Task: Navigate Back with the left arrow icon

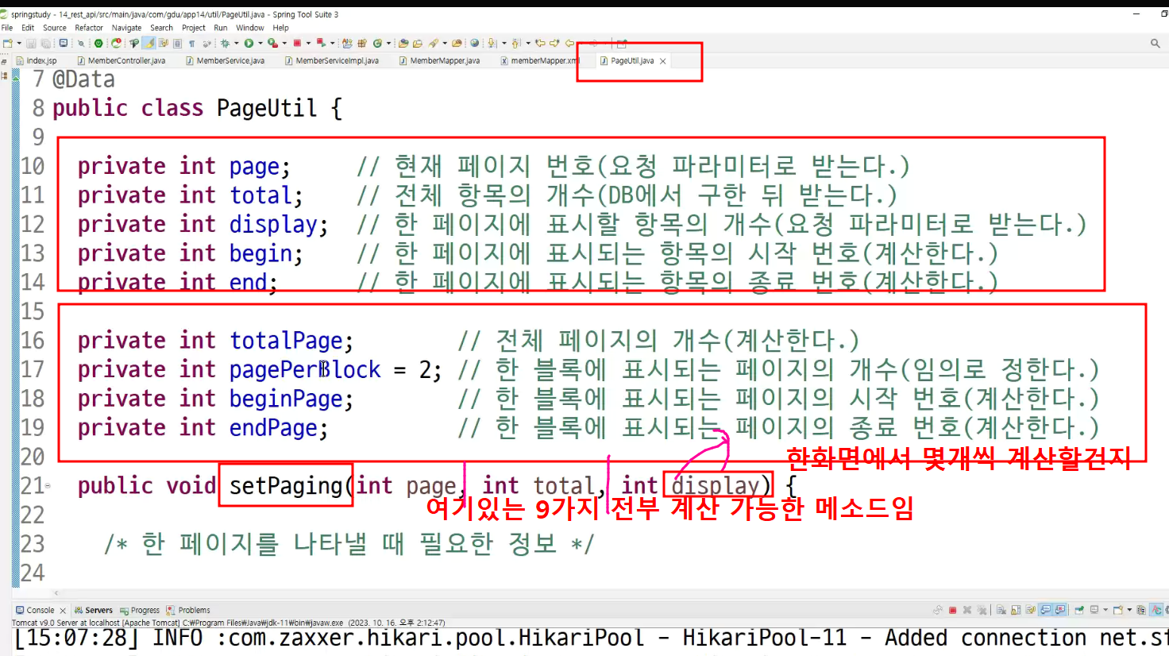Action: tap(569, 43)
